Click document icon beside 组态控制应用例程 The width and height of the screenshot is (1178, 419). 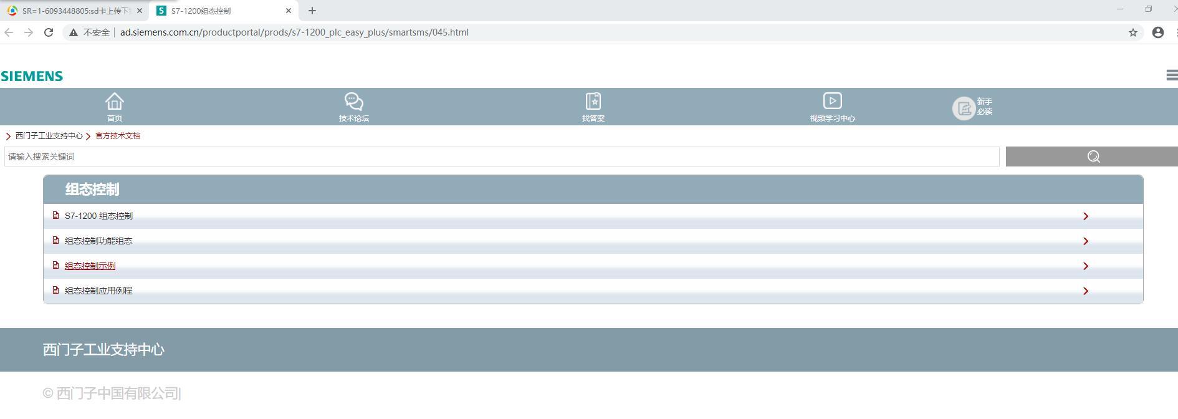pos(55,290)
